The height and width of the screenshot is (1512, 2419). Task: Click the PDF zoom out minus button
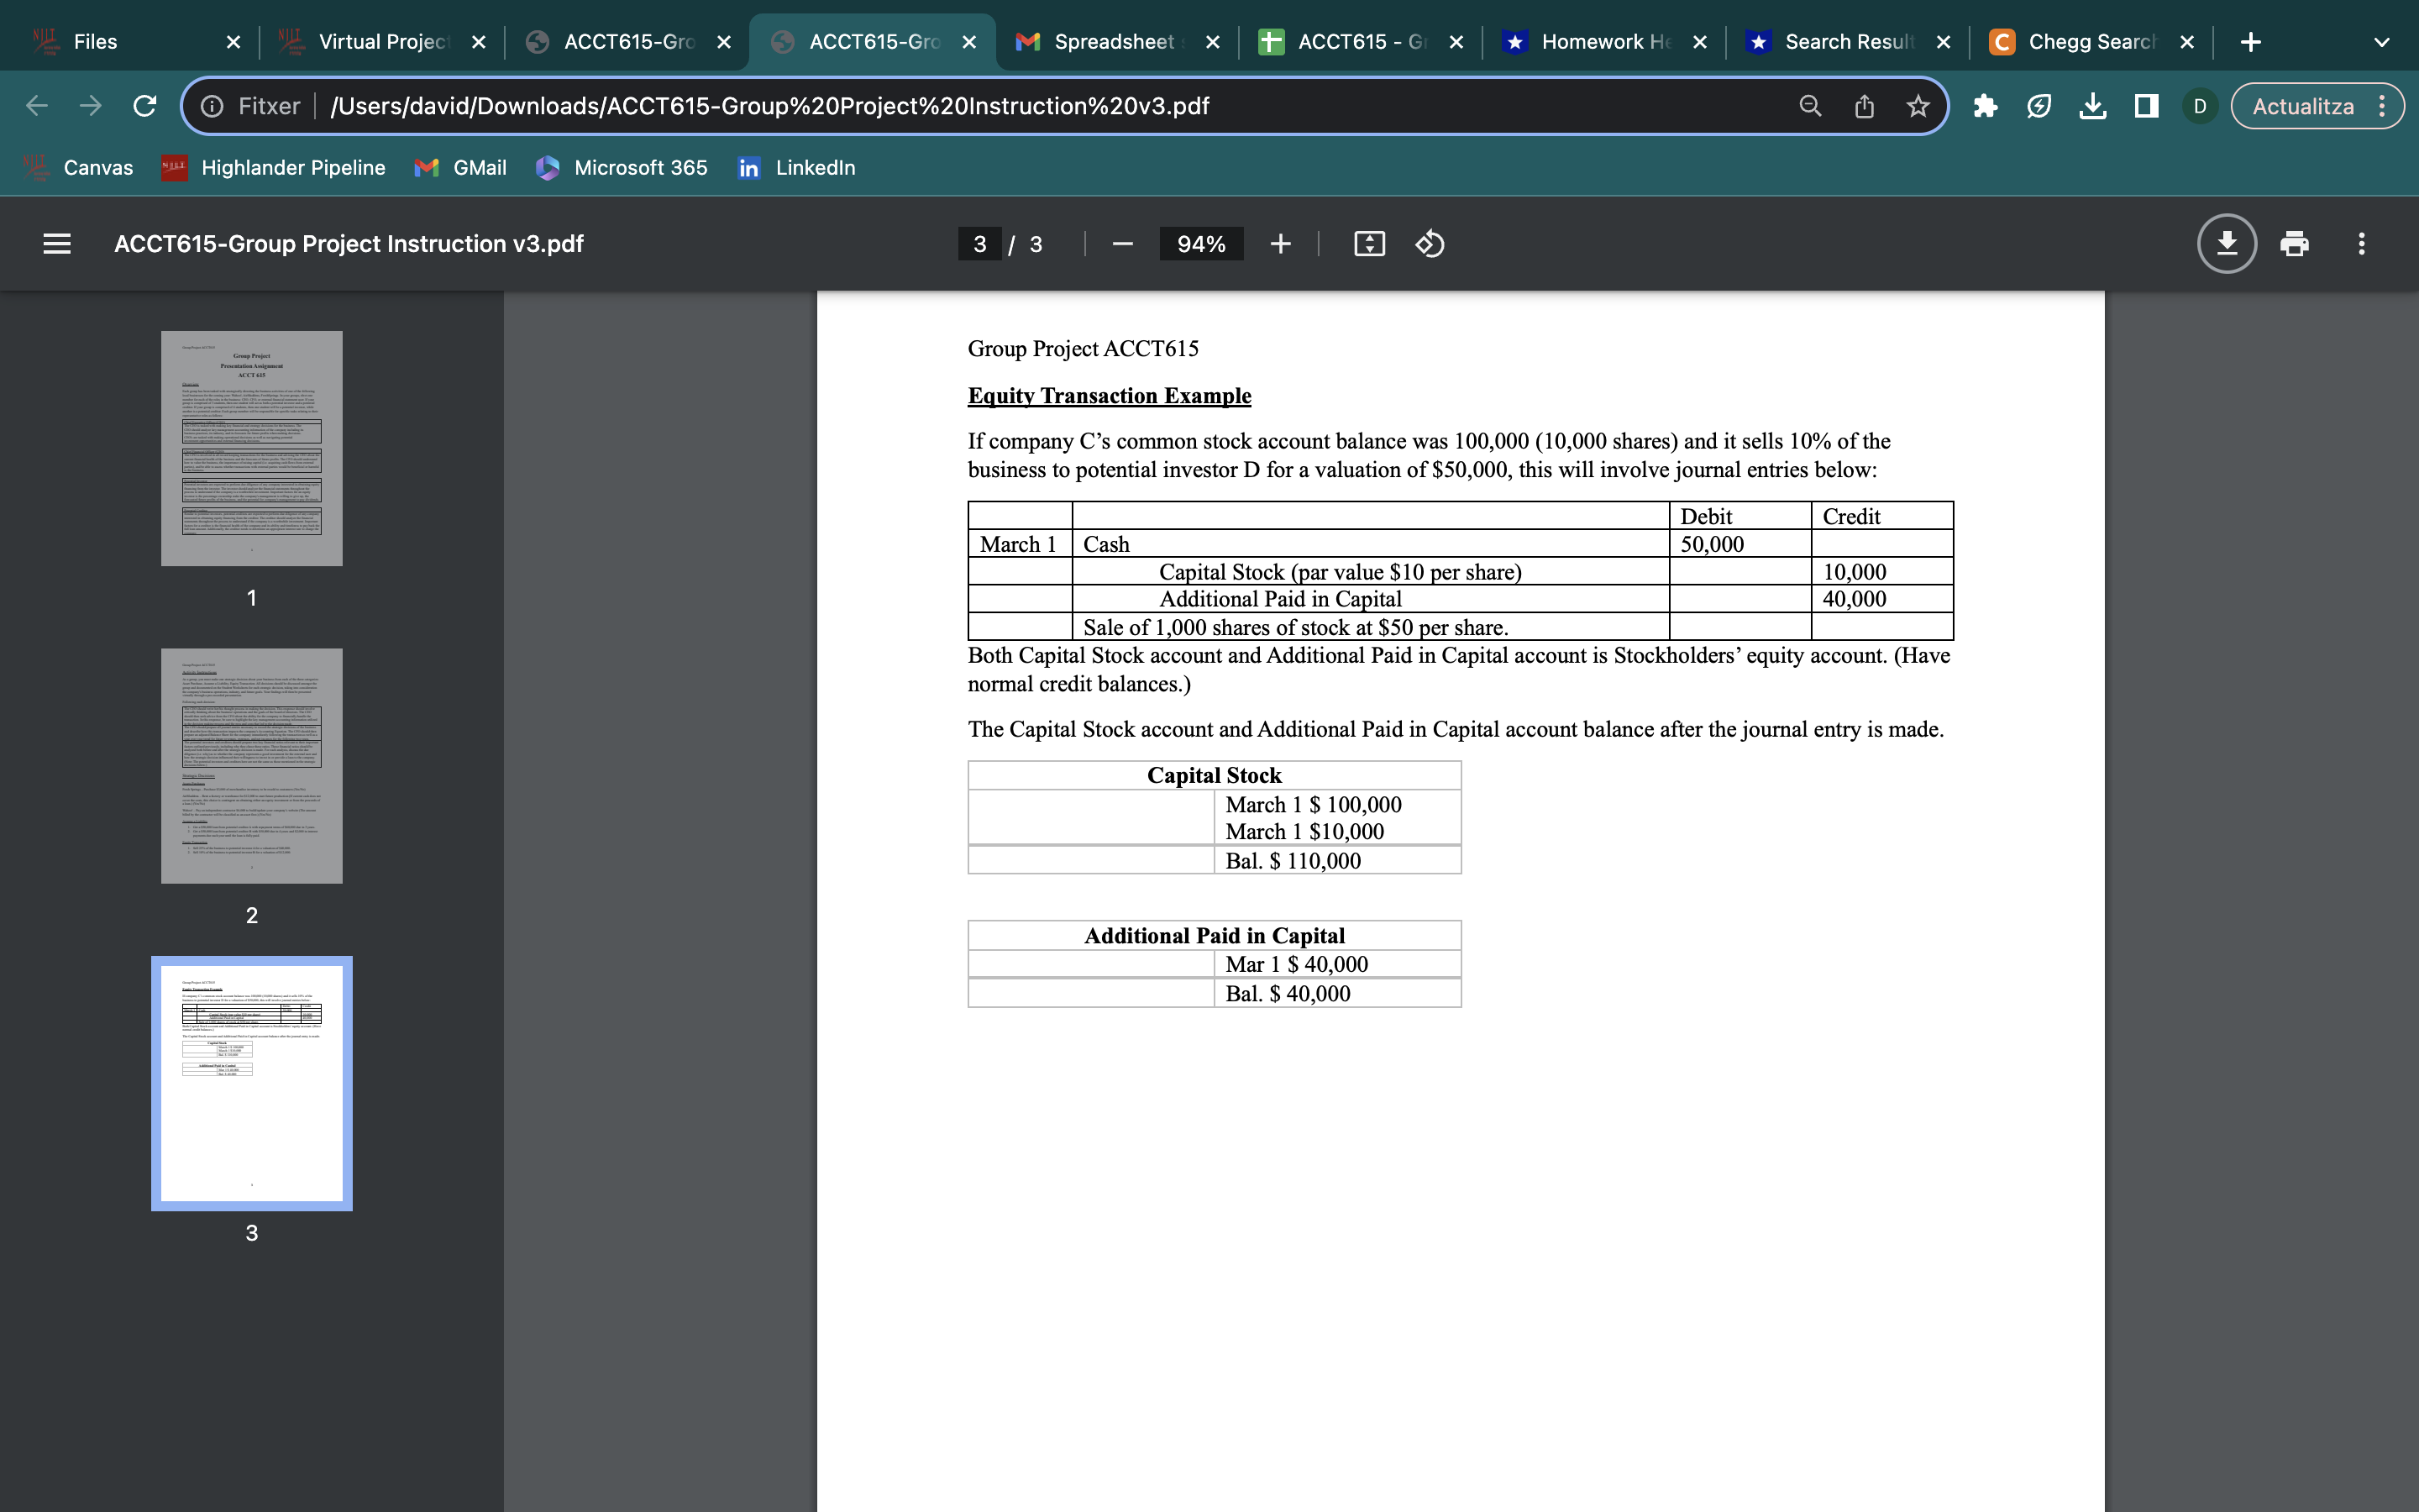click(x=1122, y=244)
